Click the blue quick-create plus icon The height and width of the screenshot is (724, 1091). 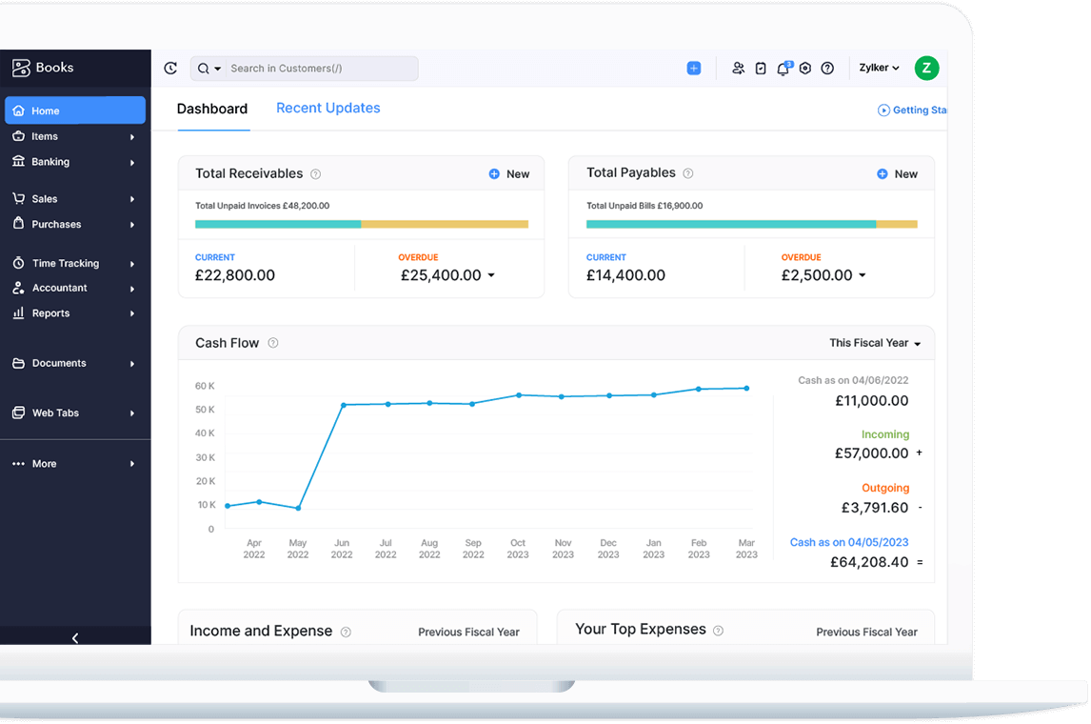(693, 68)
